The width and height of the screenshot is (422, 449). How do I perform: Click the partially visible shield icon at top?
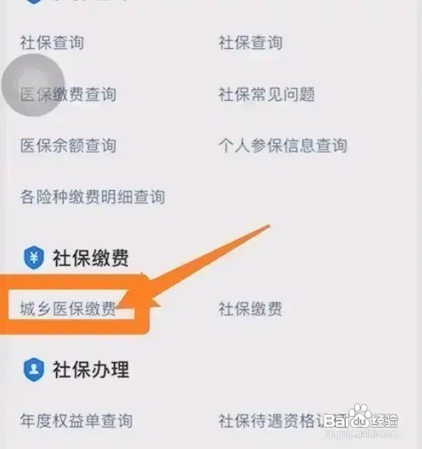(x=34, y=2)
